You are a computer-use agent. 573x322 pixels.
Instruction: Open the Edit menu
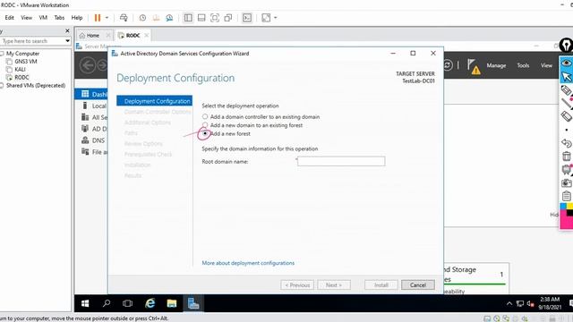(10, 18)
